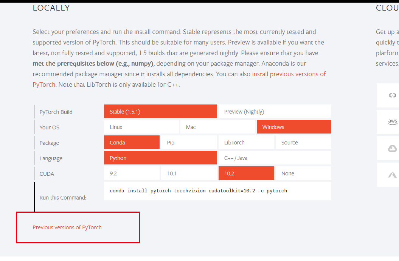Select the Preview (Nightly) build
399x261 pixels.
click(274, 111)
